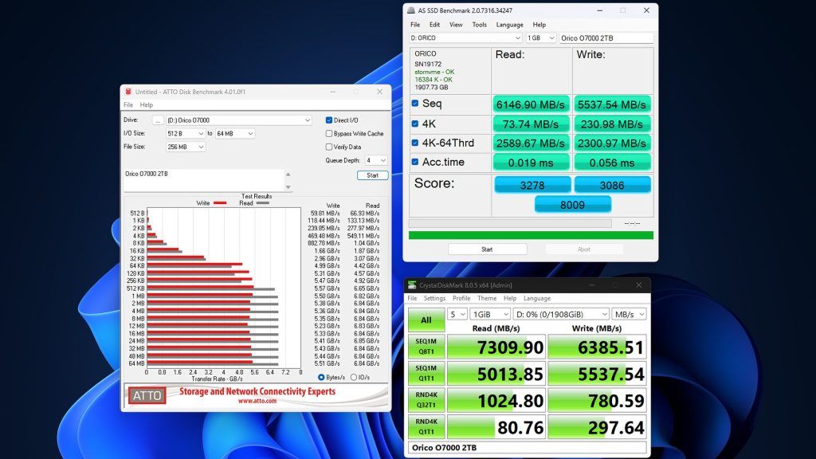Image resolution: width=816 pixels, height=459 pixels.
Task: Open AS SSD Tools menu
Action: click(x=479, y=25)
